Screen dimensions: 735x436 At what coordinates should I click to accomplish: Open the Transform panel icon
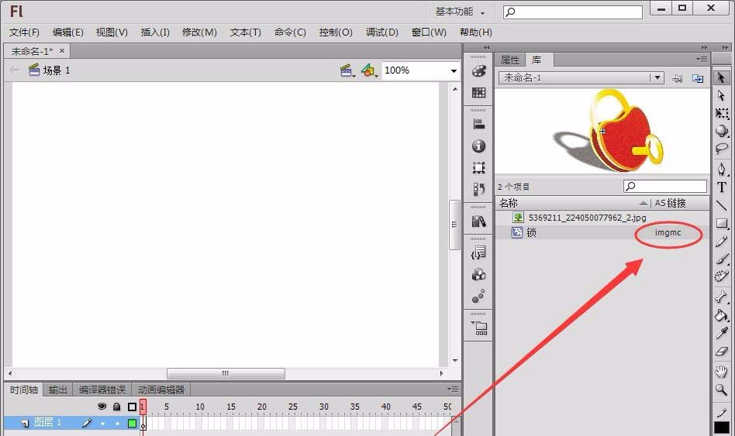(478, 167)
